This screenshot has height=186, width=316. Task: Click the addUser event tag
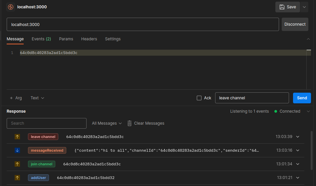point(39,178)
